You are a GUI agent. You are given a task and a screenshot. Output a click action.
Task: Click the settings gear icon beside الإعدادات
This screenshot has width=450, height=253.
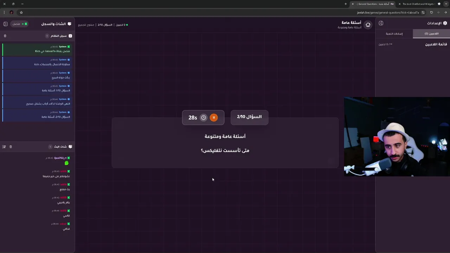tap(445, 23)
